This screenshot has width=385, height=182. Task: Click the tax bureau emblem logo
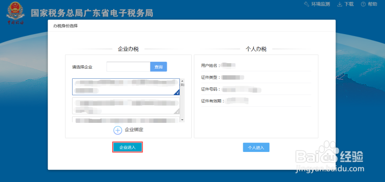click(16, 13)
